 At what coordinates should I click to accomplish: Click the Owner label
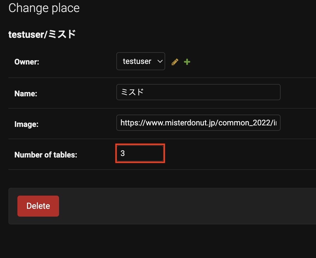click(27, 62)
